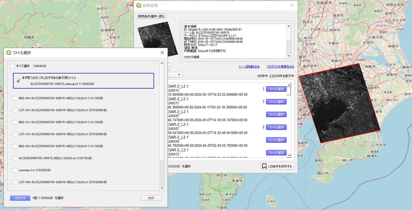Click the up arrow in the 基本情報 text box
This screenshot has width=412, height=210.
(289, 26)
